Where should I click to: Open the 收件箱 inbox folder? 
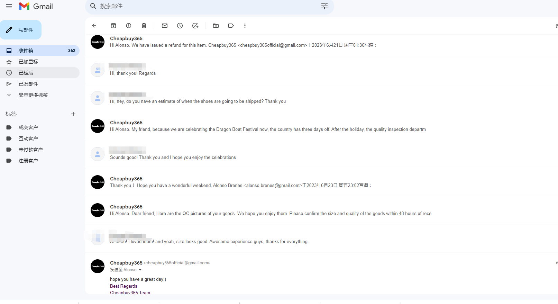tap(40, 51)
